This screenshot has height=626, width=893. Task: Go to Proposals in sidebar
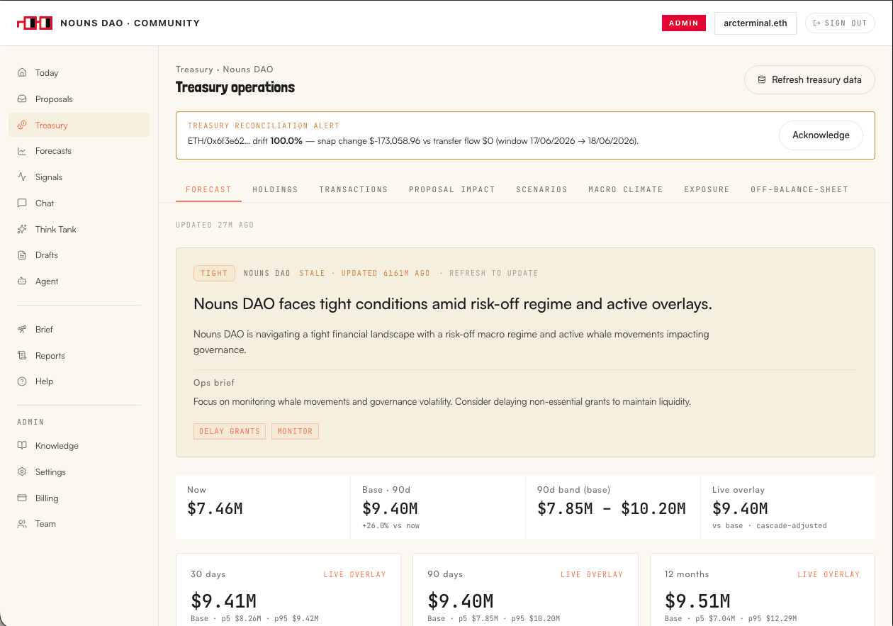click(79, 99)
